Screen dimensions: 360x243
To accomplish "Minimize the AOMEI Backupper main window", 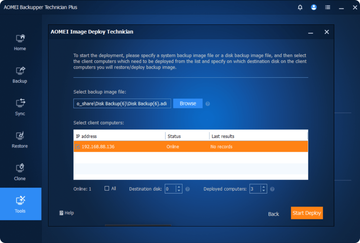I will [x=342, y=8].
